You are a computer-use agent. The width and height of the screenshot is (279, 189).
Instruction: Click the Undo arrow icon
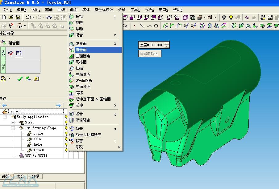[28, 18]
